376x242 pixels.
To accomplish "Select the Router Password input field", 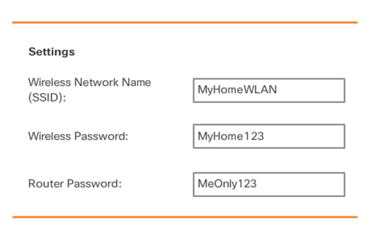I will coord(269,184).
